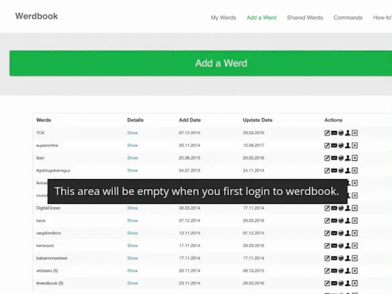Image resolution: width=392 pixels, height=294 pixels.
Task: Edit the DigitalOcean werd
Action: click(327, 208)
